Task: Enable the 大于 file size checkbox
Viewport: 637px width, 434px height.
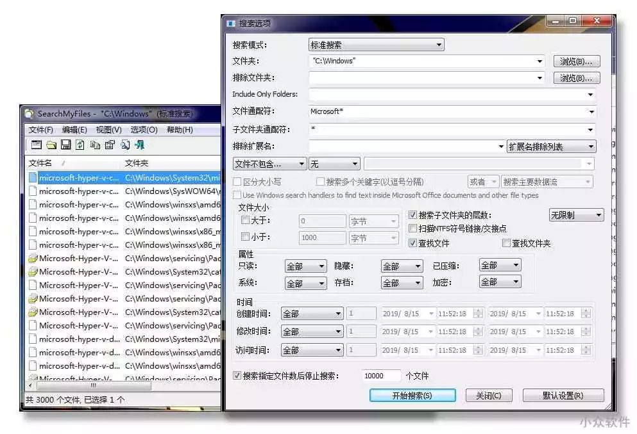Action: (x=246, y=220)
